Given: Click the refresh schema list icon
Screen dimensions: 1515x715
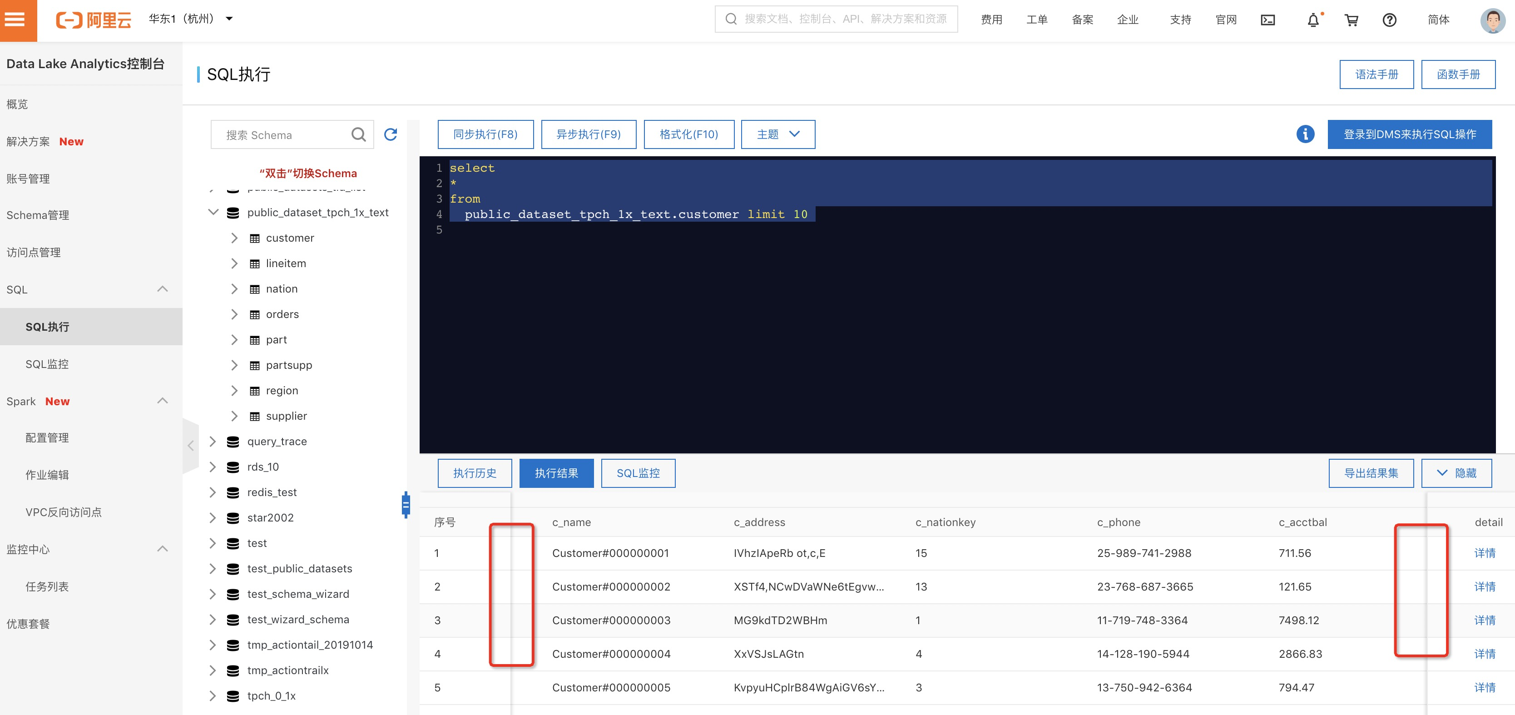Looking at the screenshot, I should (x=391, y=135).
